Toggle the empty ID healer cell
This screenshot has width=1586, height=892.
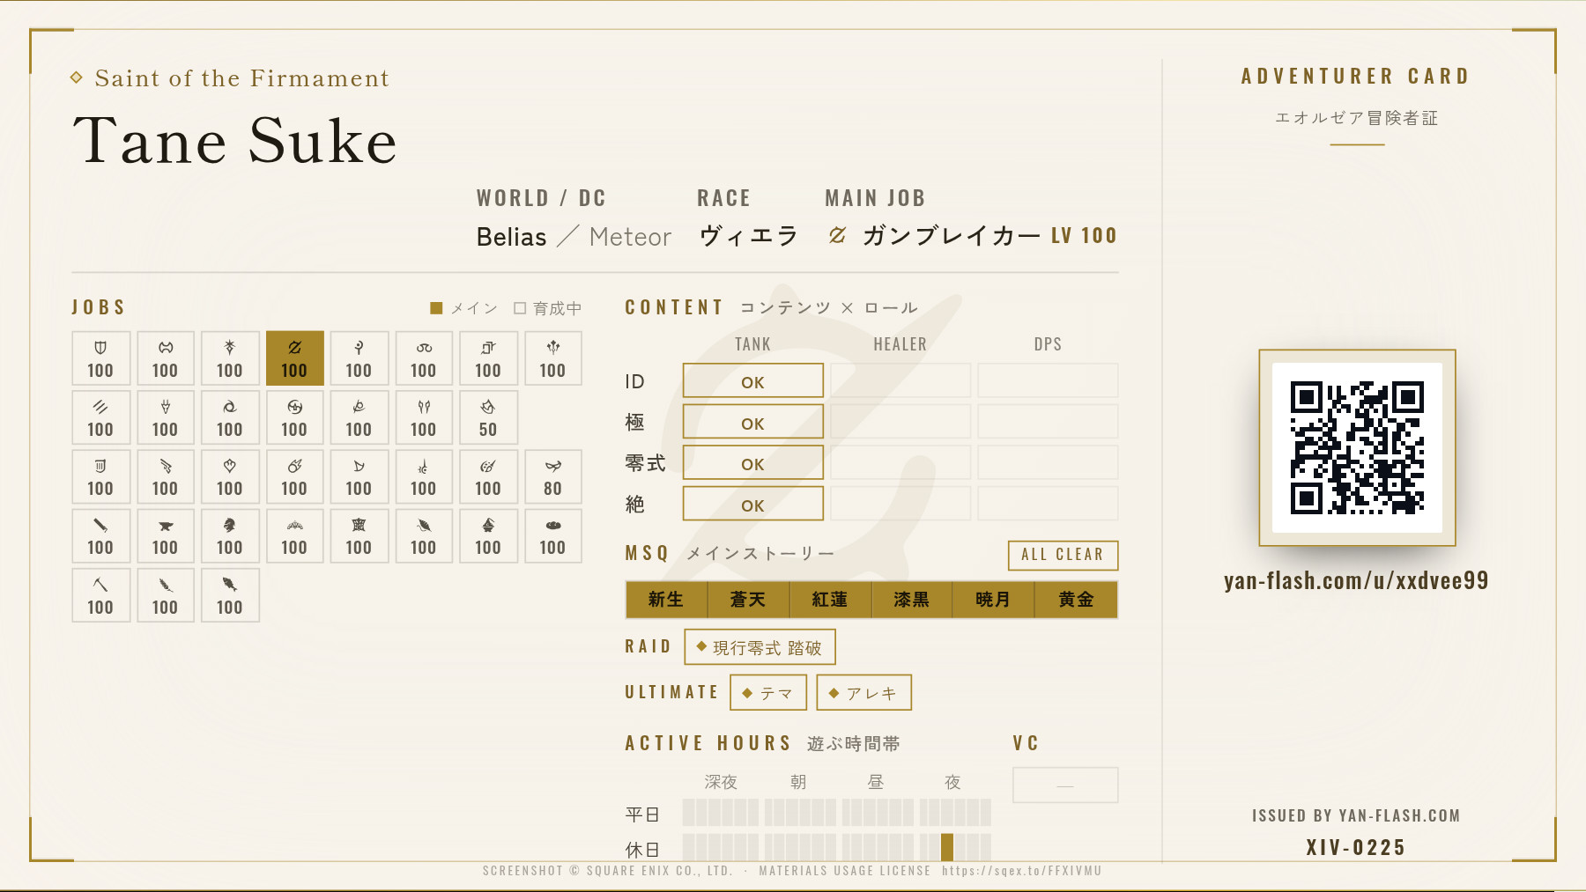900,380
